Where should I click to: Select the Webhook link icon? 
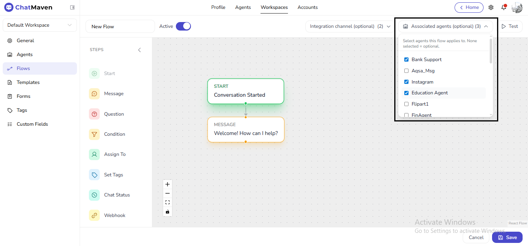point(94,215)
